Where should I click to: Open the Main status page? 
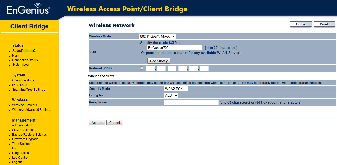[15, 56]
